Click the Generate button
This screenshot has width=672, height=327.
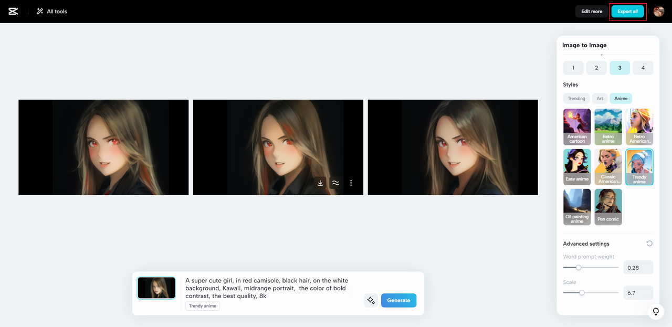pos(398,300)
